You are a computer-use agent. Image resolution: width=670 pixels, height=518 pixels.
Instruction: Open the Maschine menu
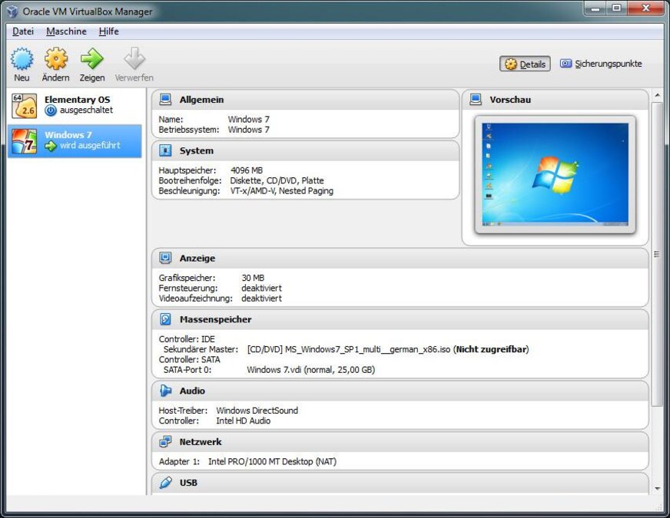(x=66, y=31)
